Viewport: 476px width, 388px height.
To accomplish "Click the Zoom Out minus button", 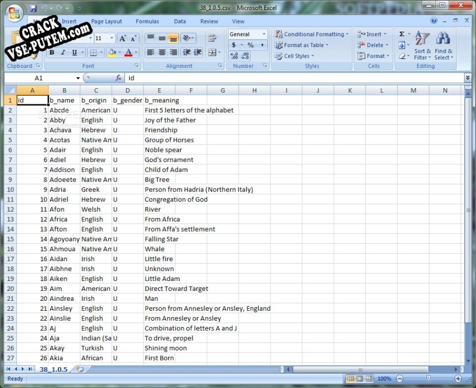I will click(400, 379).
